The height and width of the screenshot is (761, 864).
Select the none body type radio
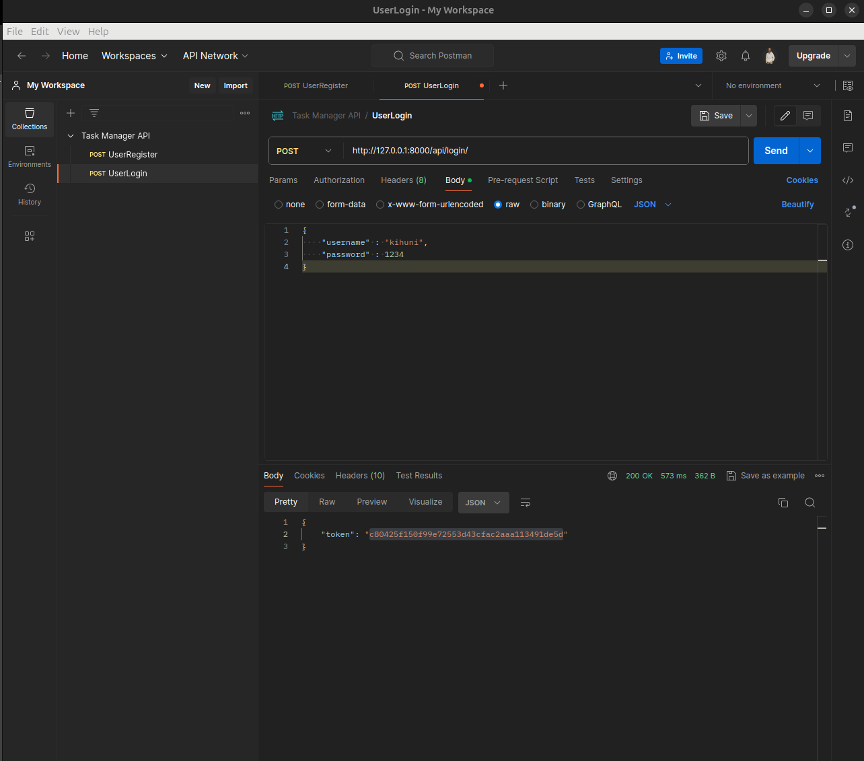coord(279,205)
